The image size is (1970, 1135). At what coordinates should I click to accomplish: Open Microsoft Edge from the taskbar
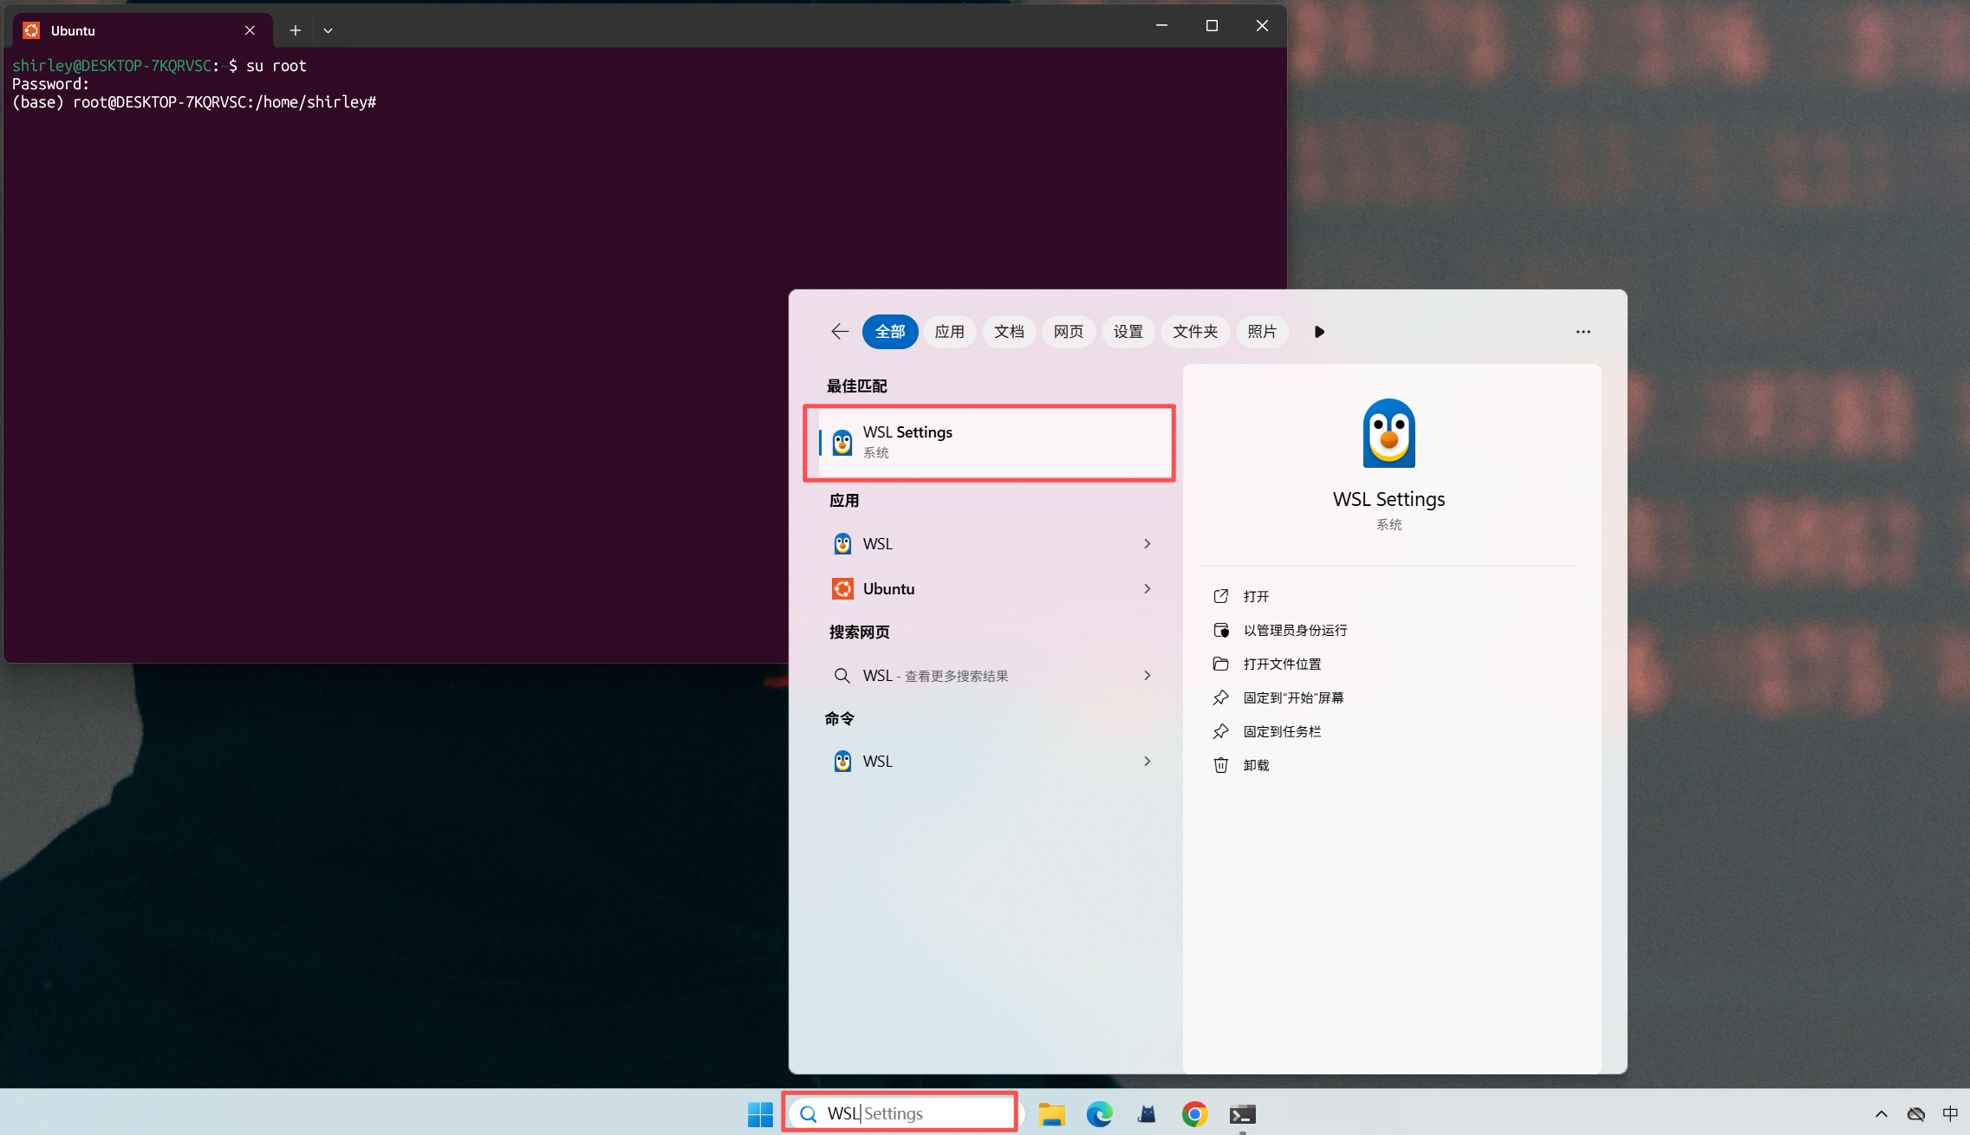(x=1099, y=1113)
